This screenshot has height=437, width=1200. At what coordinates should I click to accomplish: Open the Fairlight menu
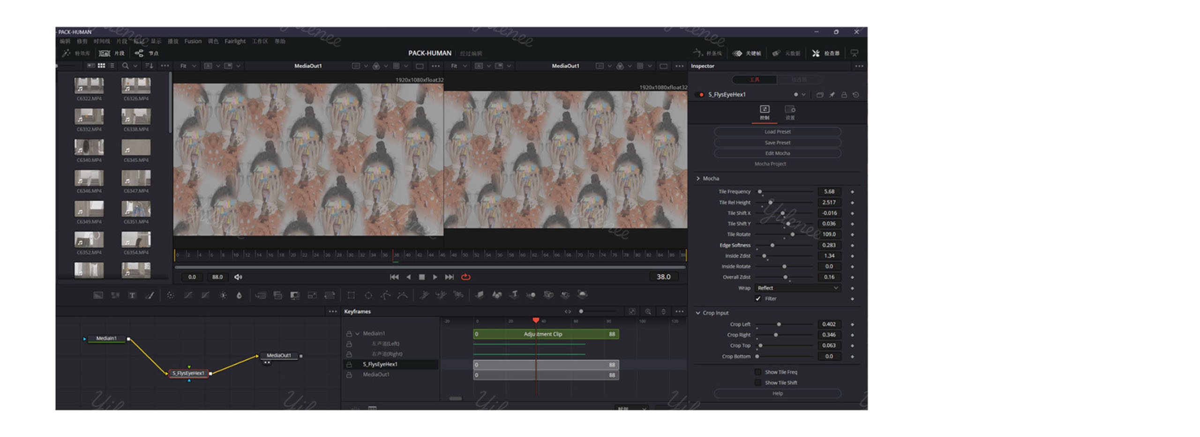coord(235,41)
